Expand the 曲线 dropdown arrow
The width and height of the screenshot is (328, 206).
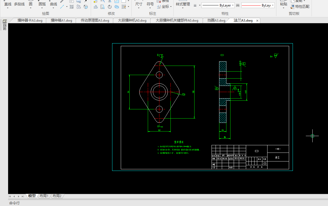53,8
